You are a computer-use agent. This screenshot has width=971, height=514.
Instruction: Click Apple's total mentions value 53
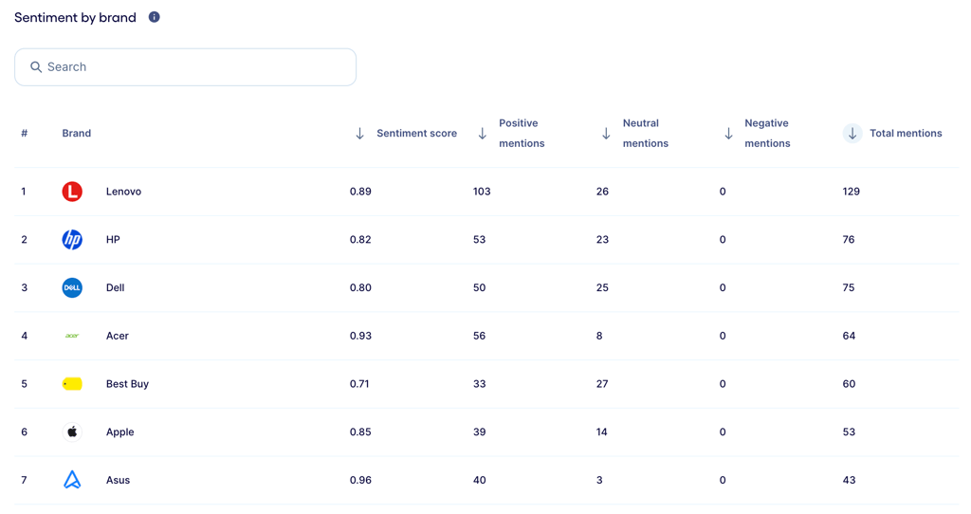(x=849, y=432)
